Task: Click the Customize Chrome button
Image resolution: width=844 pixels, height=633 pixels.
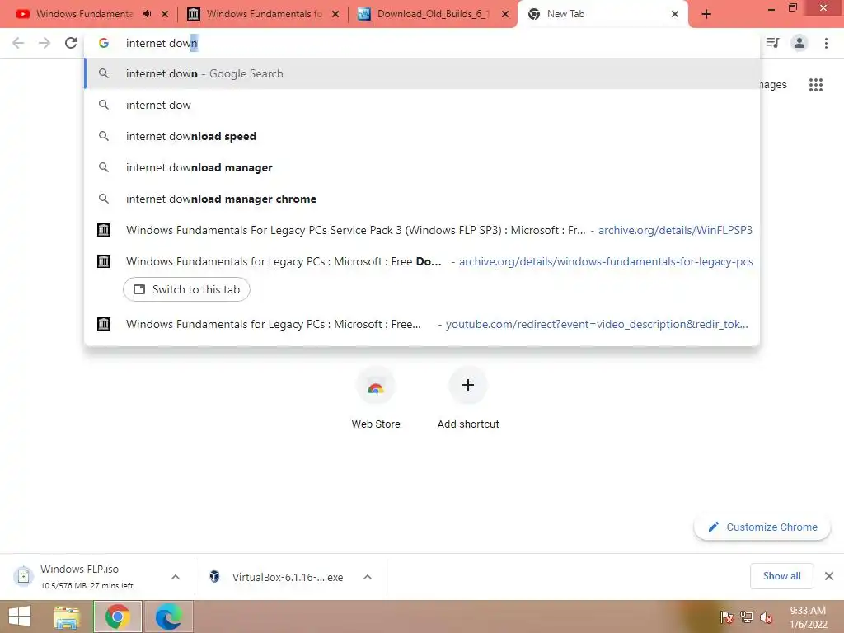Action: click(x=762, y=527)
